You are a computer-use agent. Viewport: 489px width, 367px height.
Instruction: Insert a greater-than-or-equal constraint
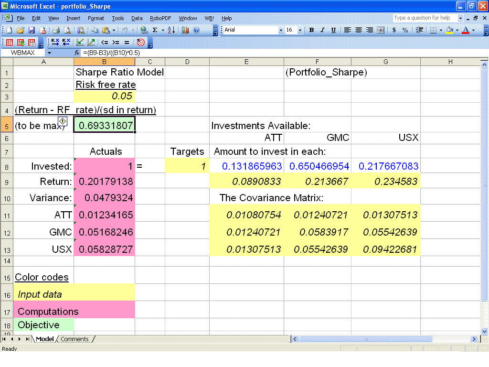[116, 42]
